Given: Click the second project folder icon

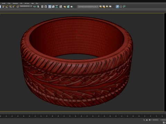Looking at the screenshot, I should (x=104, y=7).
